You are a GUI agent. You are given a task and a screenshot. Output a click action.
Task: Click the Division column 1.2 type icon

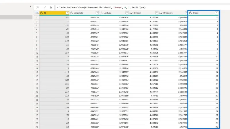[131, 13]
